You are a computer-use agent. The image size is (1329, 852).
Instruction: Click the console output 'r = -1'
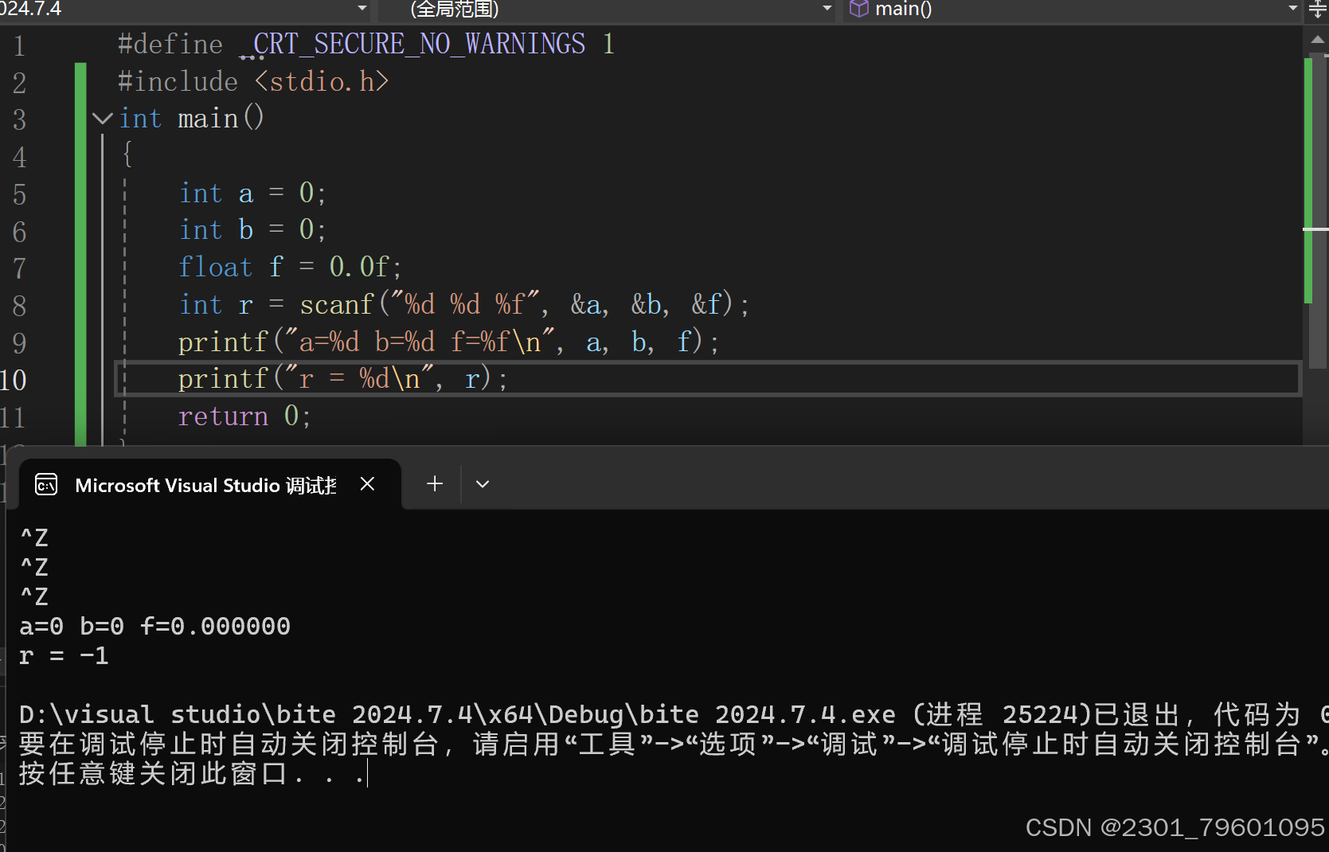(64, 656)
